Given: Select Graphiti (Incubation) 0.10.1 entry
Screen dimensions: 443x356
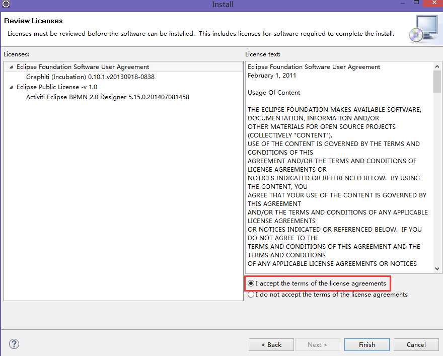Looking at the screenshot, I should click(x=90, y=77).
